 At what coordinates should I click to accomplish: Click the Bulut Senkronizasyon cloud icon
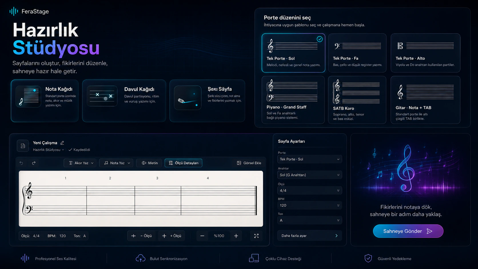click(141, 258)
